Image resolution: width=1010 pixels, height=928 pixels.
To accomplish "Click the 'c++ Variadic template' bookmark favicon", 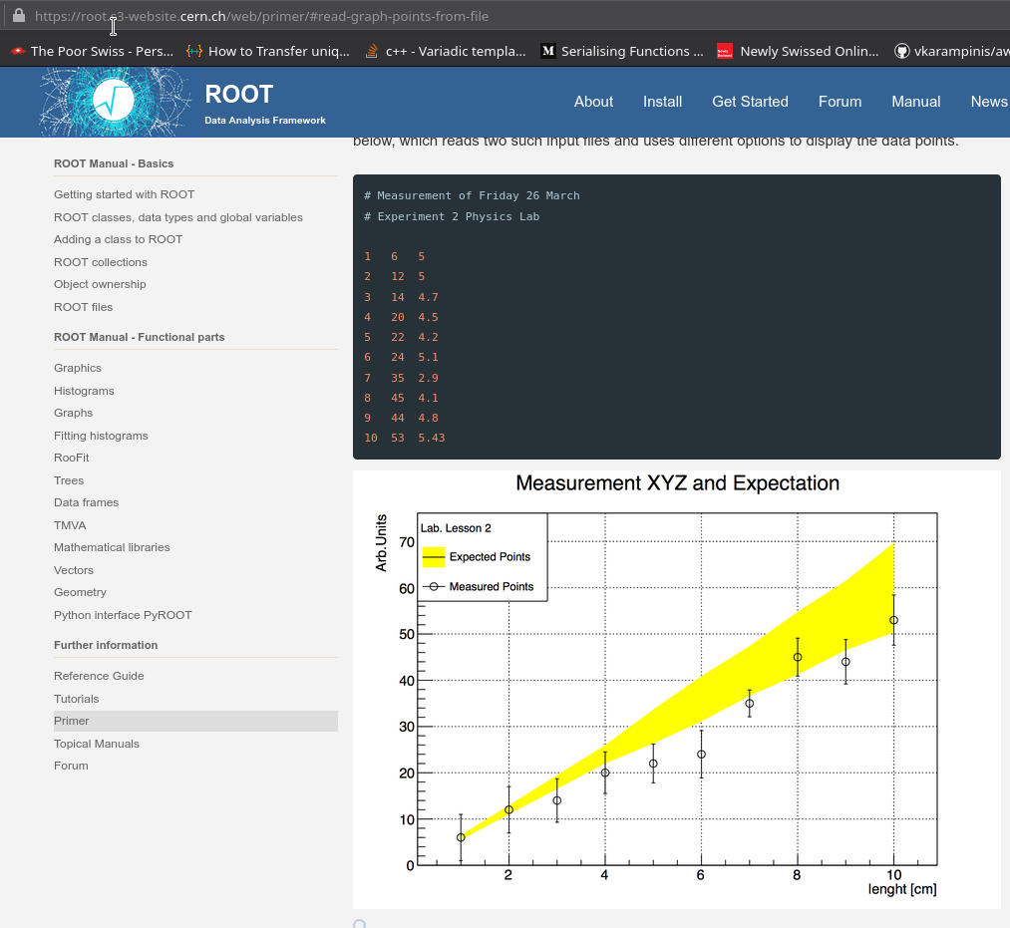I will coord(371,50).
